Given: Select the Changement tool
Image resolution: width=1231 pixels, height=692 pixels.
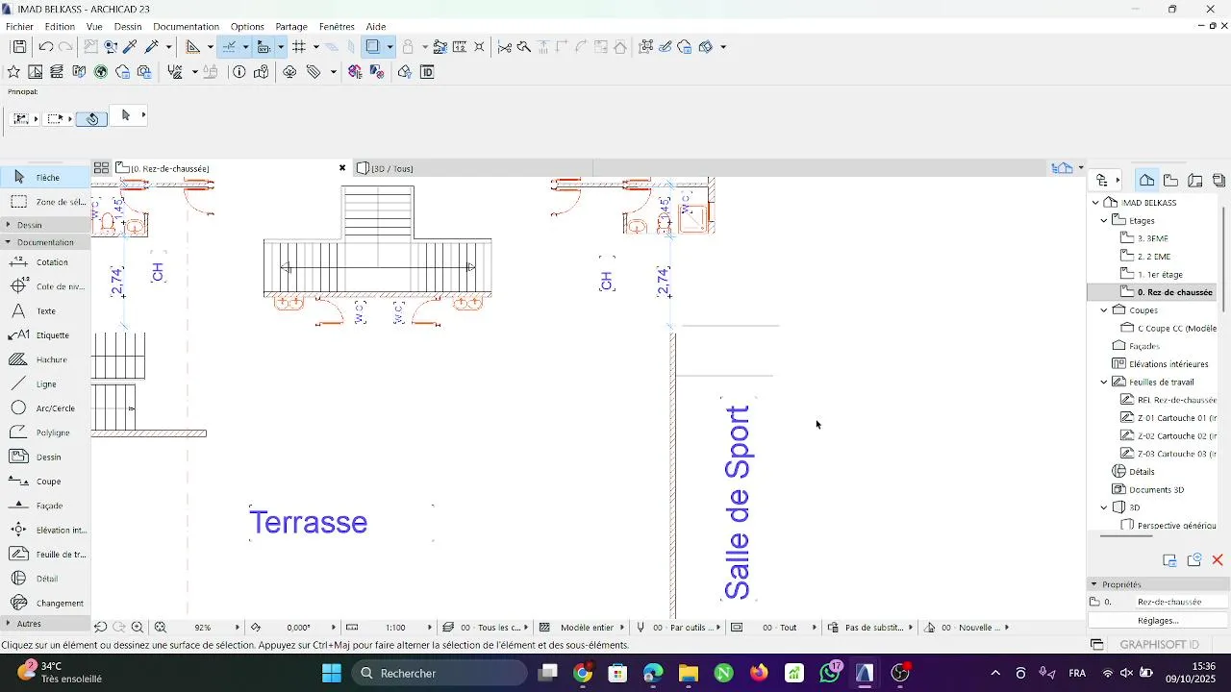Looking at the screenshot, I should (45, 603).
